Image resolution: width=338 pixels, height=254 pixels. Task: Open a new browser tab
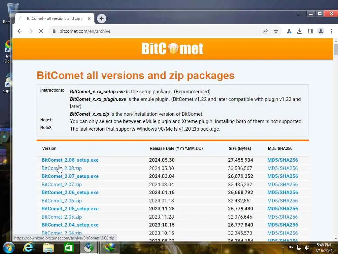click(x=102, y=19)
